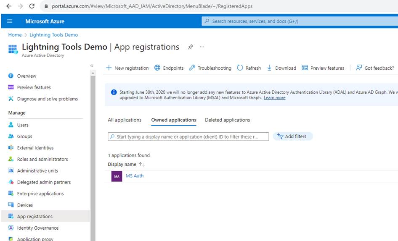Open Administrative units
Viewport: 398px width, 241px height.
click(x=37, y=170)
